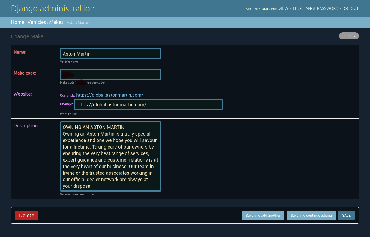
Task: Click the Django administration header title
Action: [x=53, y=8]
